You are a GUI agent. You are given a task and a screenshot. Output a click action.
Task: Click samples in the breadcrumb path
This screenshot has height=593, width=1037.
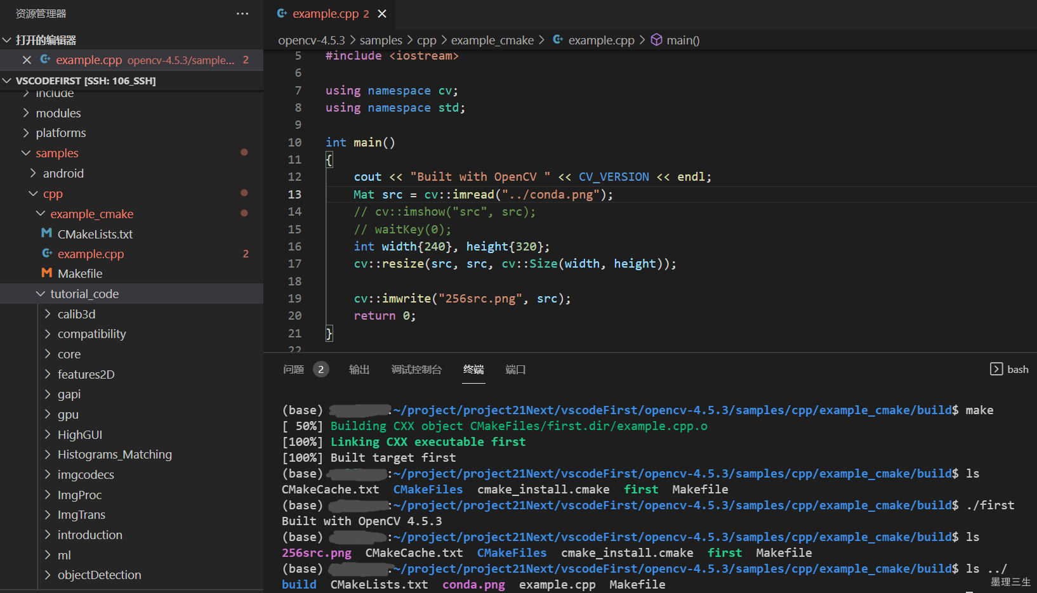tap(381, 40)
